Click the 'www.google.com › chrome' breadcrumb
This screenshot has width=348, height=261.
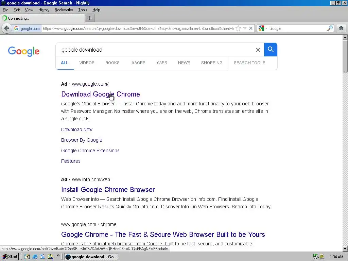(x=89, y=224)
